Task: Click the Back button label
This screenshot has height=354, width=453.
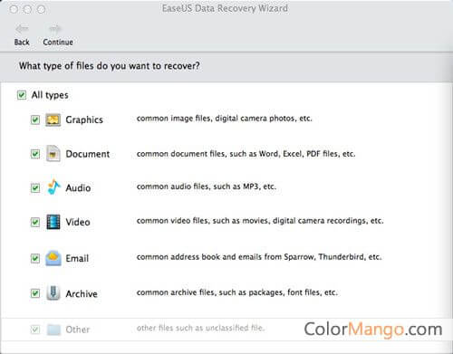Action: (x=22, y=42)
